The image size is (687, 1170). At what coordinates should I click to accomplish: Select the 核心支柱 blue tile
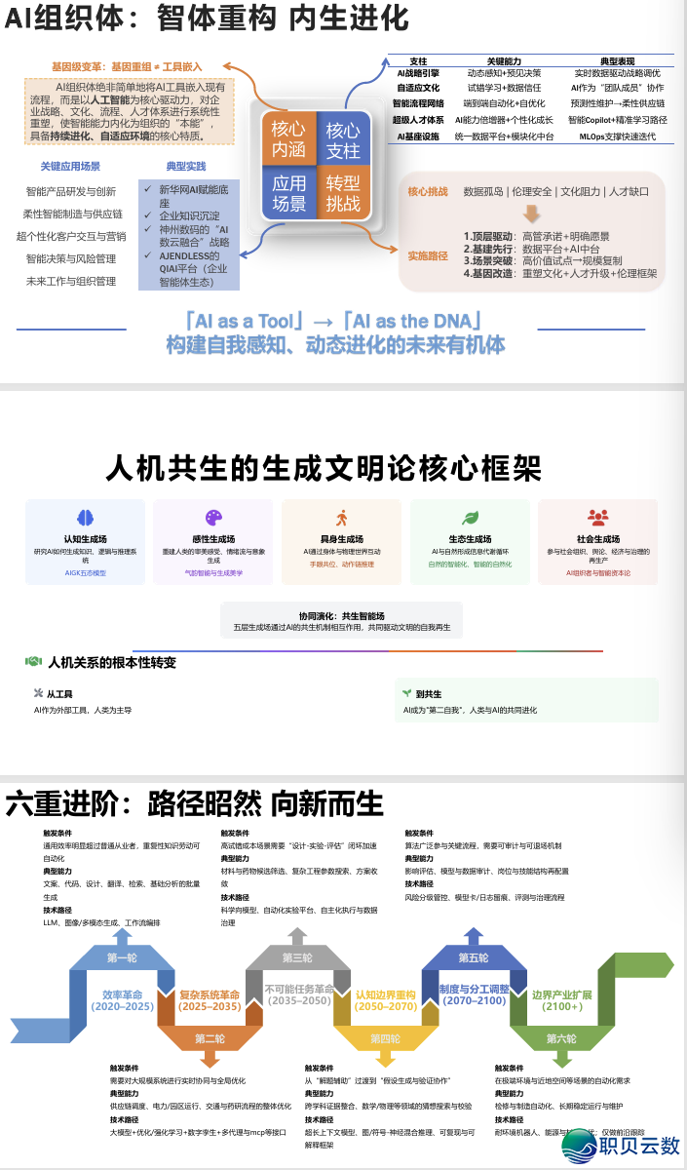click(x=343, y=138)
